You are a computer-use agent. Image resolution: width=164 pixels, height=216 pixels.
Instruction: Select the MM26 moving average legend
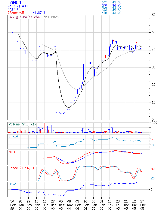click(55, 17)
